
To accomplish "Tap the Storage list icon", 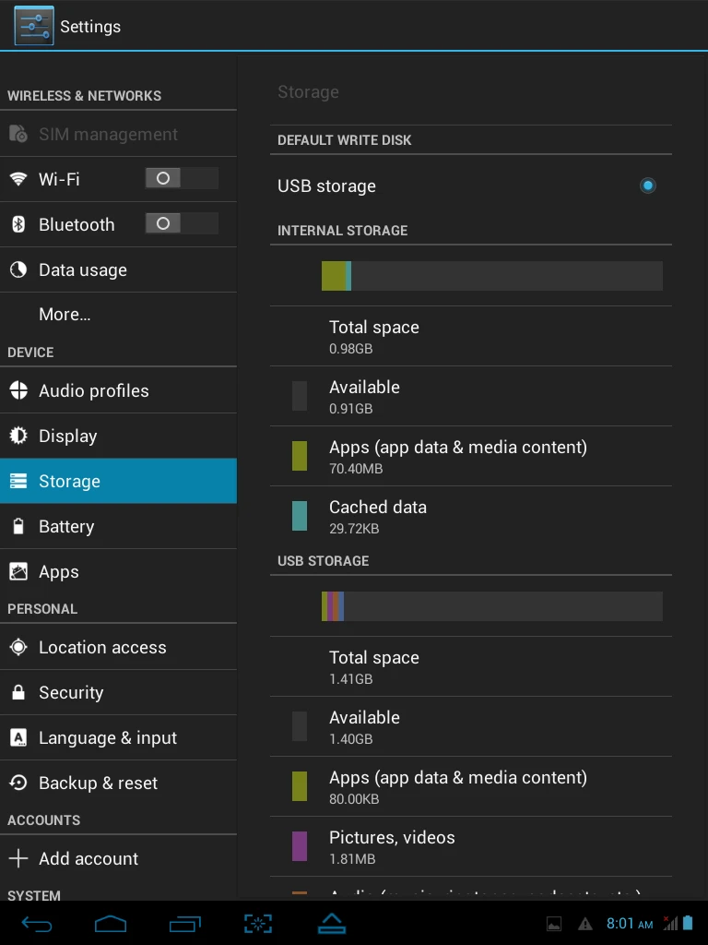I will click(18, 481).
